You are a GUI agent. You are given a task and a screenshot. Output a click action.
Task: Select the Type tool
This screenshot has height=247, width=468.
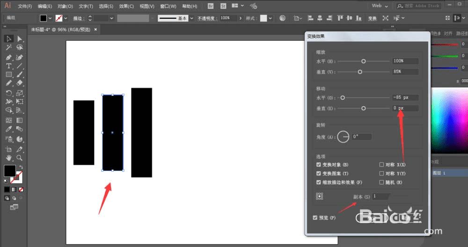point(8,66)
